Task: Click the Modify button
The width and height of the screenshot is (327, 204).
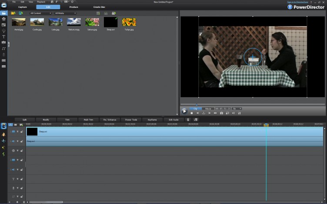Action: pyautogui.click(x=46, y=120)
